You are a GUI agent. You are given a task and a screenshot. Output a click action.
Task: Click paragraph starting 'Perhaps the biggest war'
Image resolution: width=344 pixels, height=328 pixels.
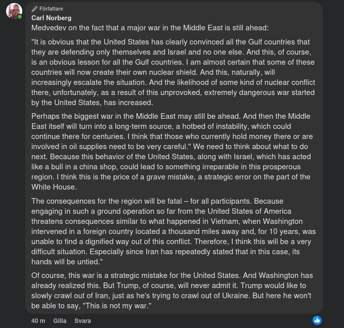point(172,152)
